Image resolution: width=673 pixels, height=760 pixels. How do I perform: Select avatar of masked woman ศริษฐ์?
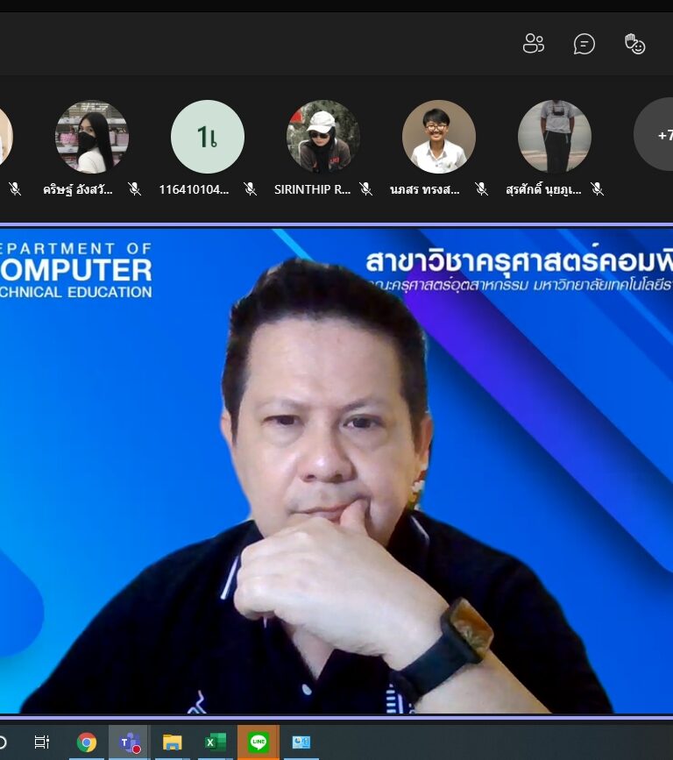(92, 137)
